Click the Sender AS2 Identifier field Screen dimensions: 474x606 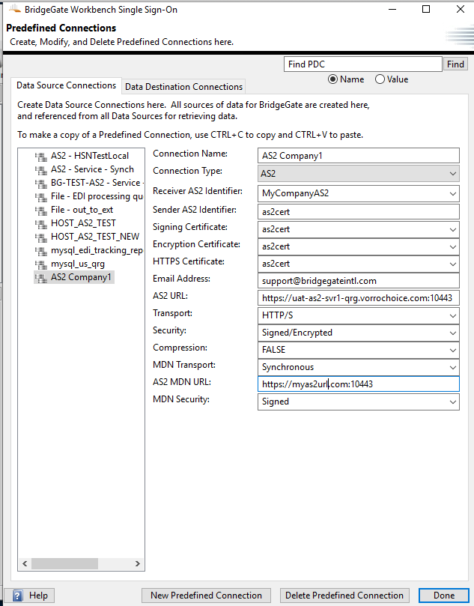click(x=359, y=212)
